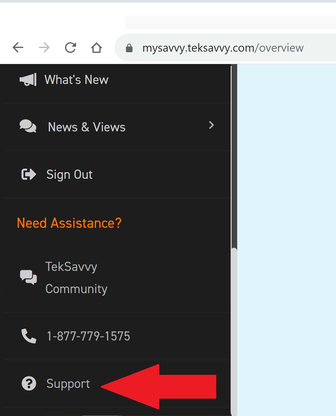Image resolution: width=336 pixels, height=416 pixels.
Task: Visit the TekSavvy Community link
Action: coord(76,278)
